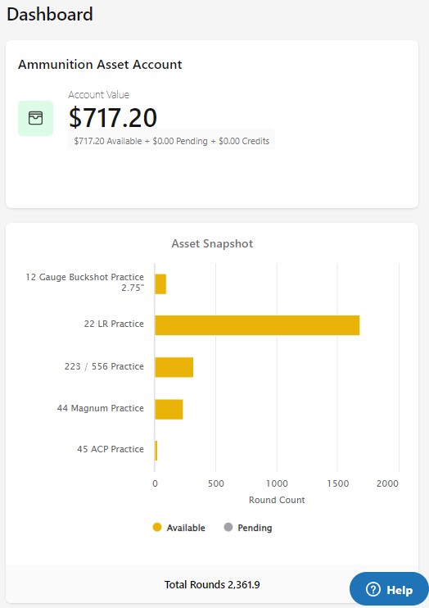Image resolution: width=429 pixels, height=608 pixels.
Task: Click the yellow Available legend dot
Action: click(157, 528)
